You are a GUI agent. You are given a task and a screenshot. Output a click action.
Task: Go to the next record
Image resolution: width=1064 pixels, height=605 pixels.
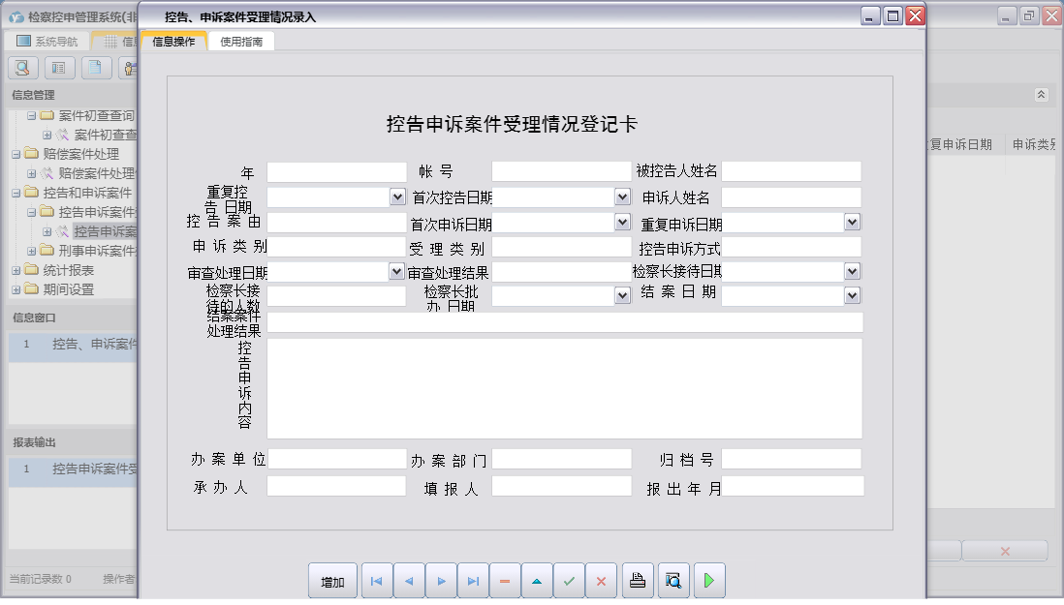tap(441, 581)
